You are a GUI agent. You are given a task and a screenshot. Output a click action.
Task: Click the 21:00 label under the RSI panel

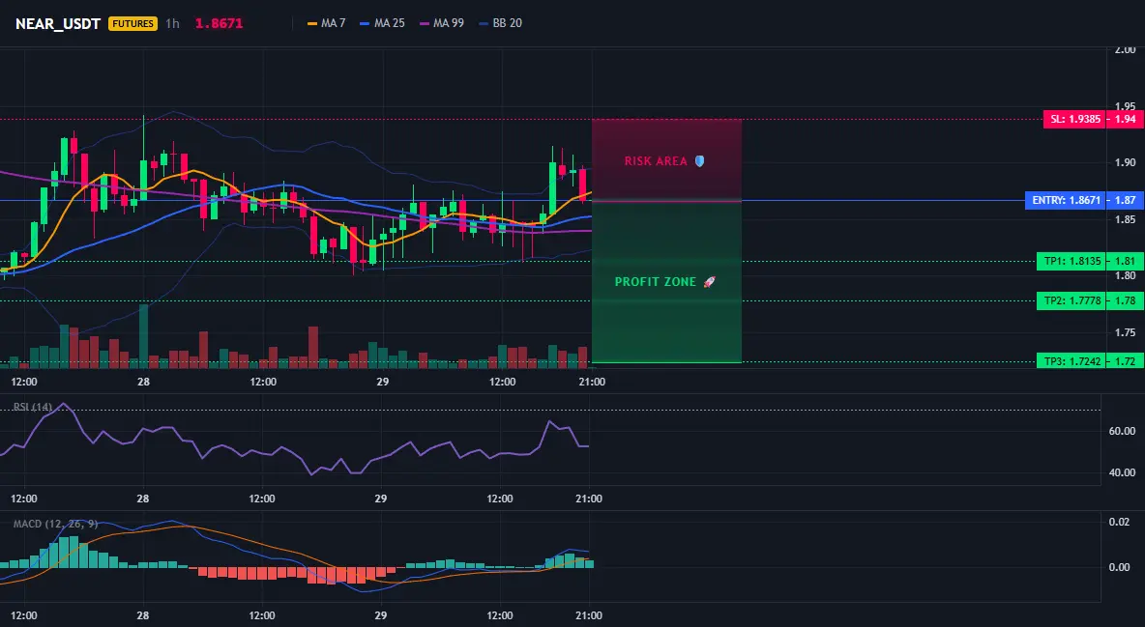pos(589,499)
